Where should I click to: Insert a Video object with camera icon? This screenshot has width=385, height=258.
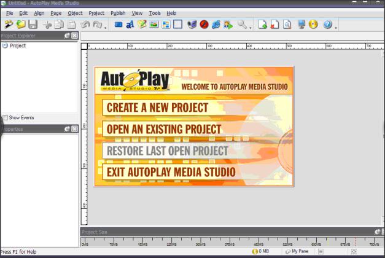pyautogui.click(x=192, y=25)
